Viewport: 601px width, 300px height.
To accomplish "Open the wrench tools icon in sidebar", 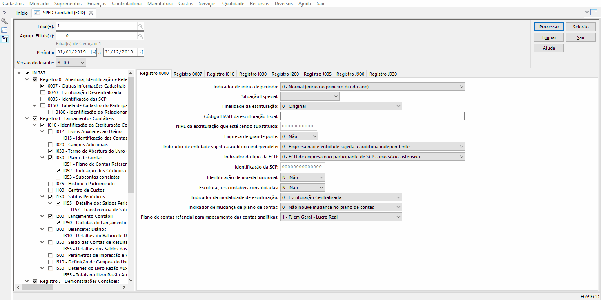I will (x=4, y=21).
